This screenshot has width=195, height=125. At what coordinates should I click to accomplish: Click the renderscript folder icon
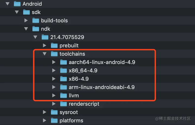64,104
